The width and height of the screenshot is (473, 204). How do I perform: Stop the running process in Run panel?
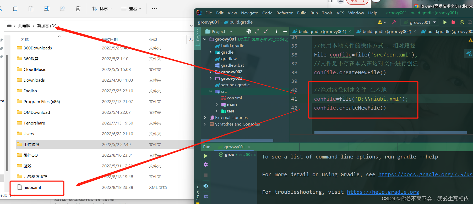pyautogui.click(x=206, y=175)
